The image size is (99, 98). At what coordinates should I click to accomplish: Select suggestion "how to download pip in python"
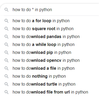point(49,53)
